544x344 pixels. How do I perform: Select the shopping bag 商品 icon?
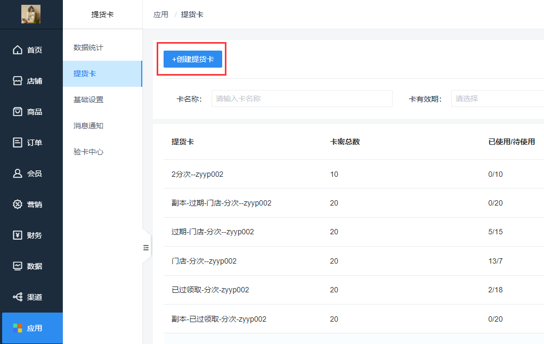(x=18, y=112)
